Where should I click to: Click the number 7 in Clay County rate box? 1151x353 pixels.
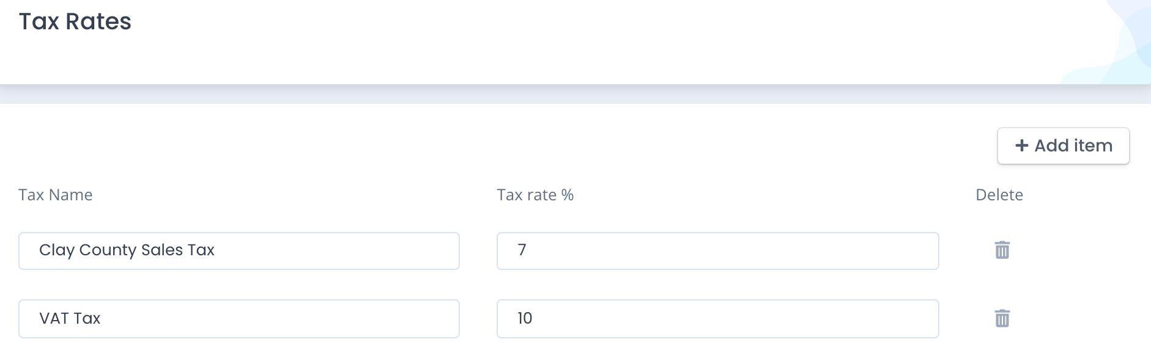[522, 250]
